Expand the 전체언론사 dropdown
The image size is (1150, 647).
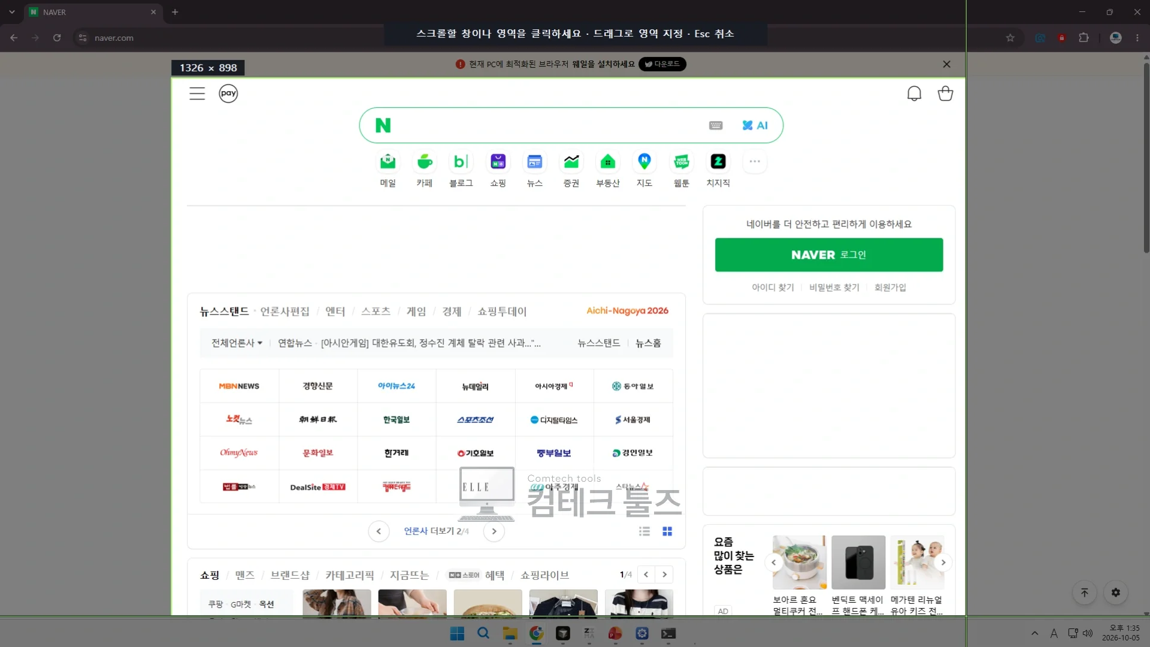click(x=237, y=343)
